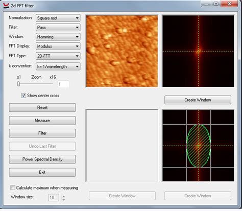Uncheck Show center cross

tap(23, 96)
